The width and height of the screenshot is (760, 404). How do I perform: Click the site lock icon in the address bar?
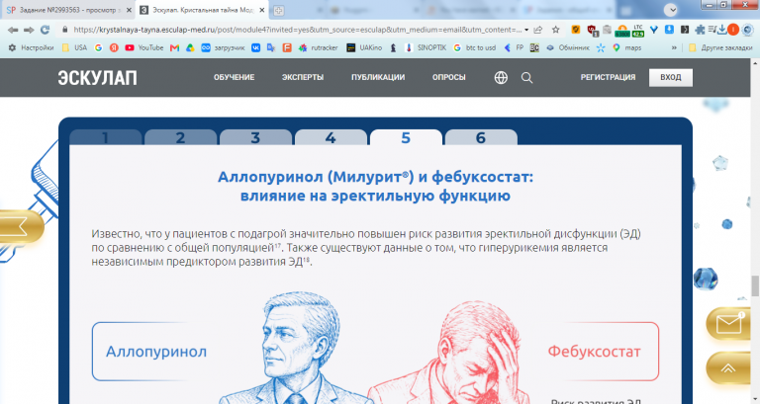(65, 30)
